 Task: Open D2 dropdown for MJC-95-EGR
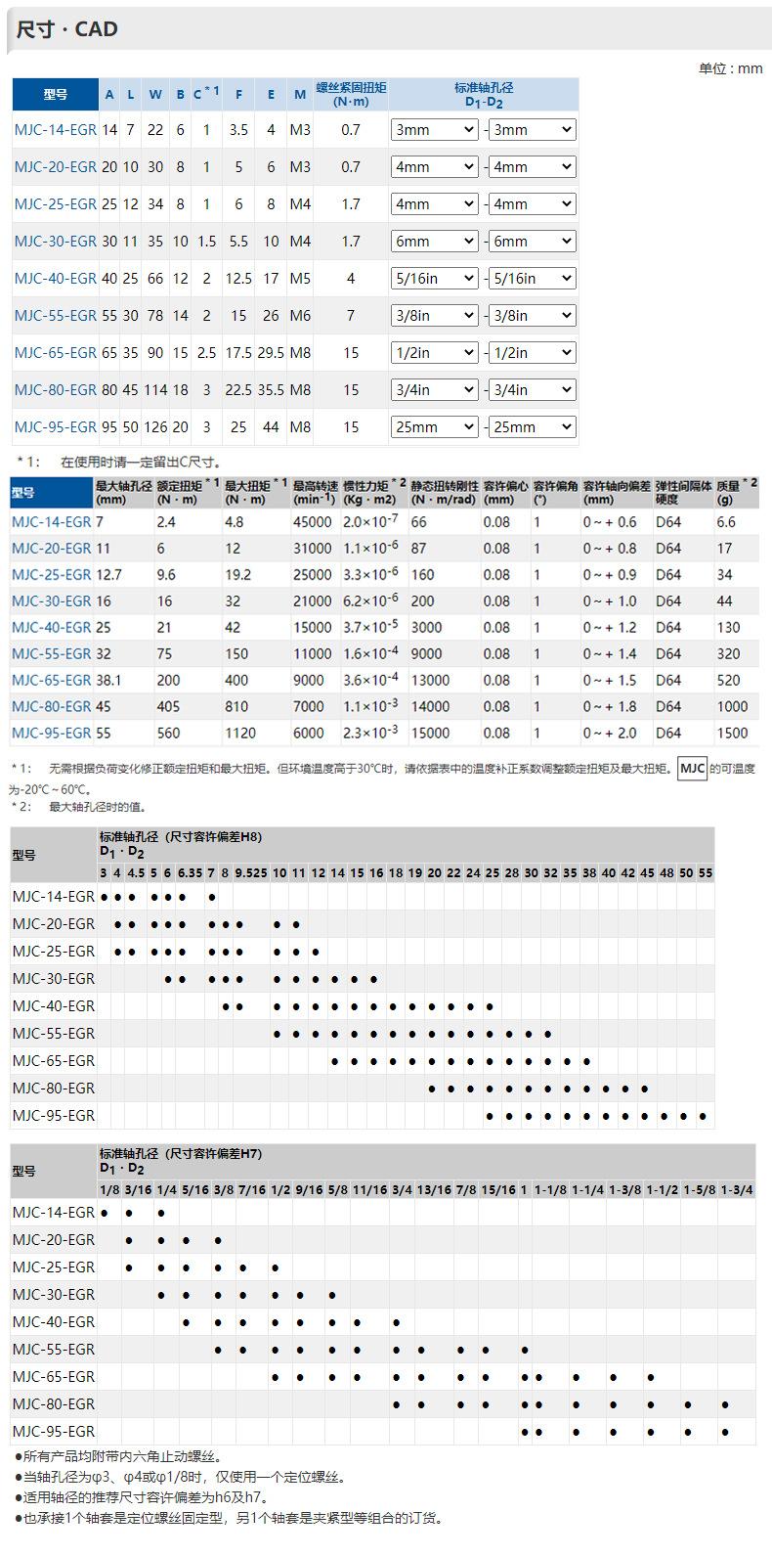(532, 426)
